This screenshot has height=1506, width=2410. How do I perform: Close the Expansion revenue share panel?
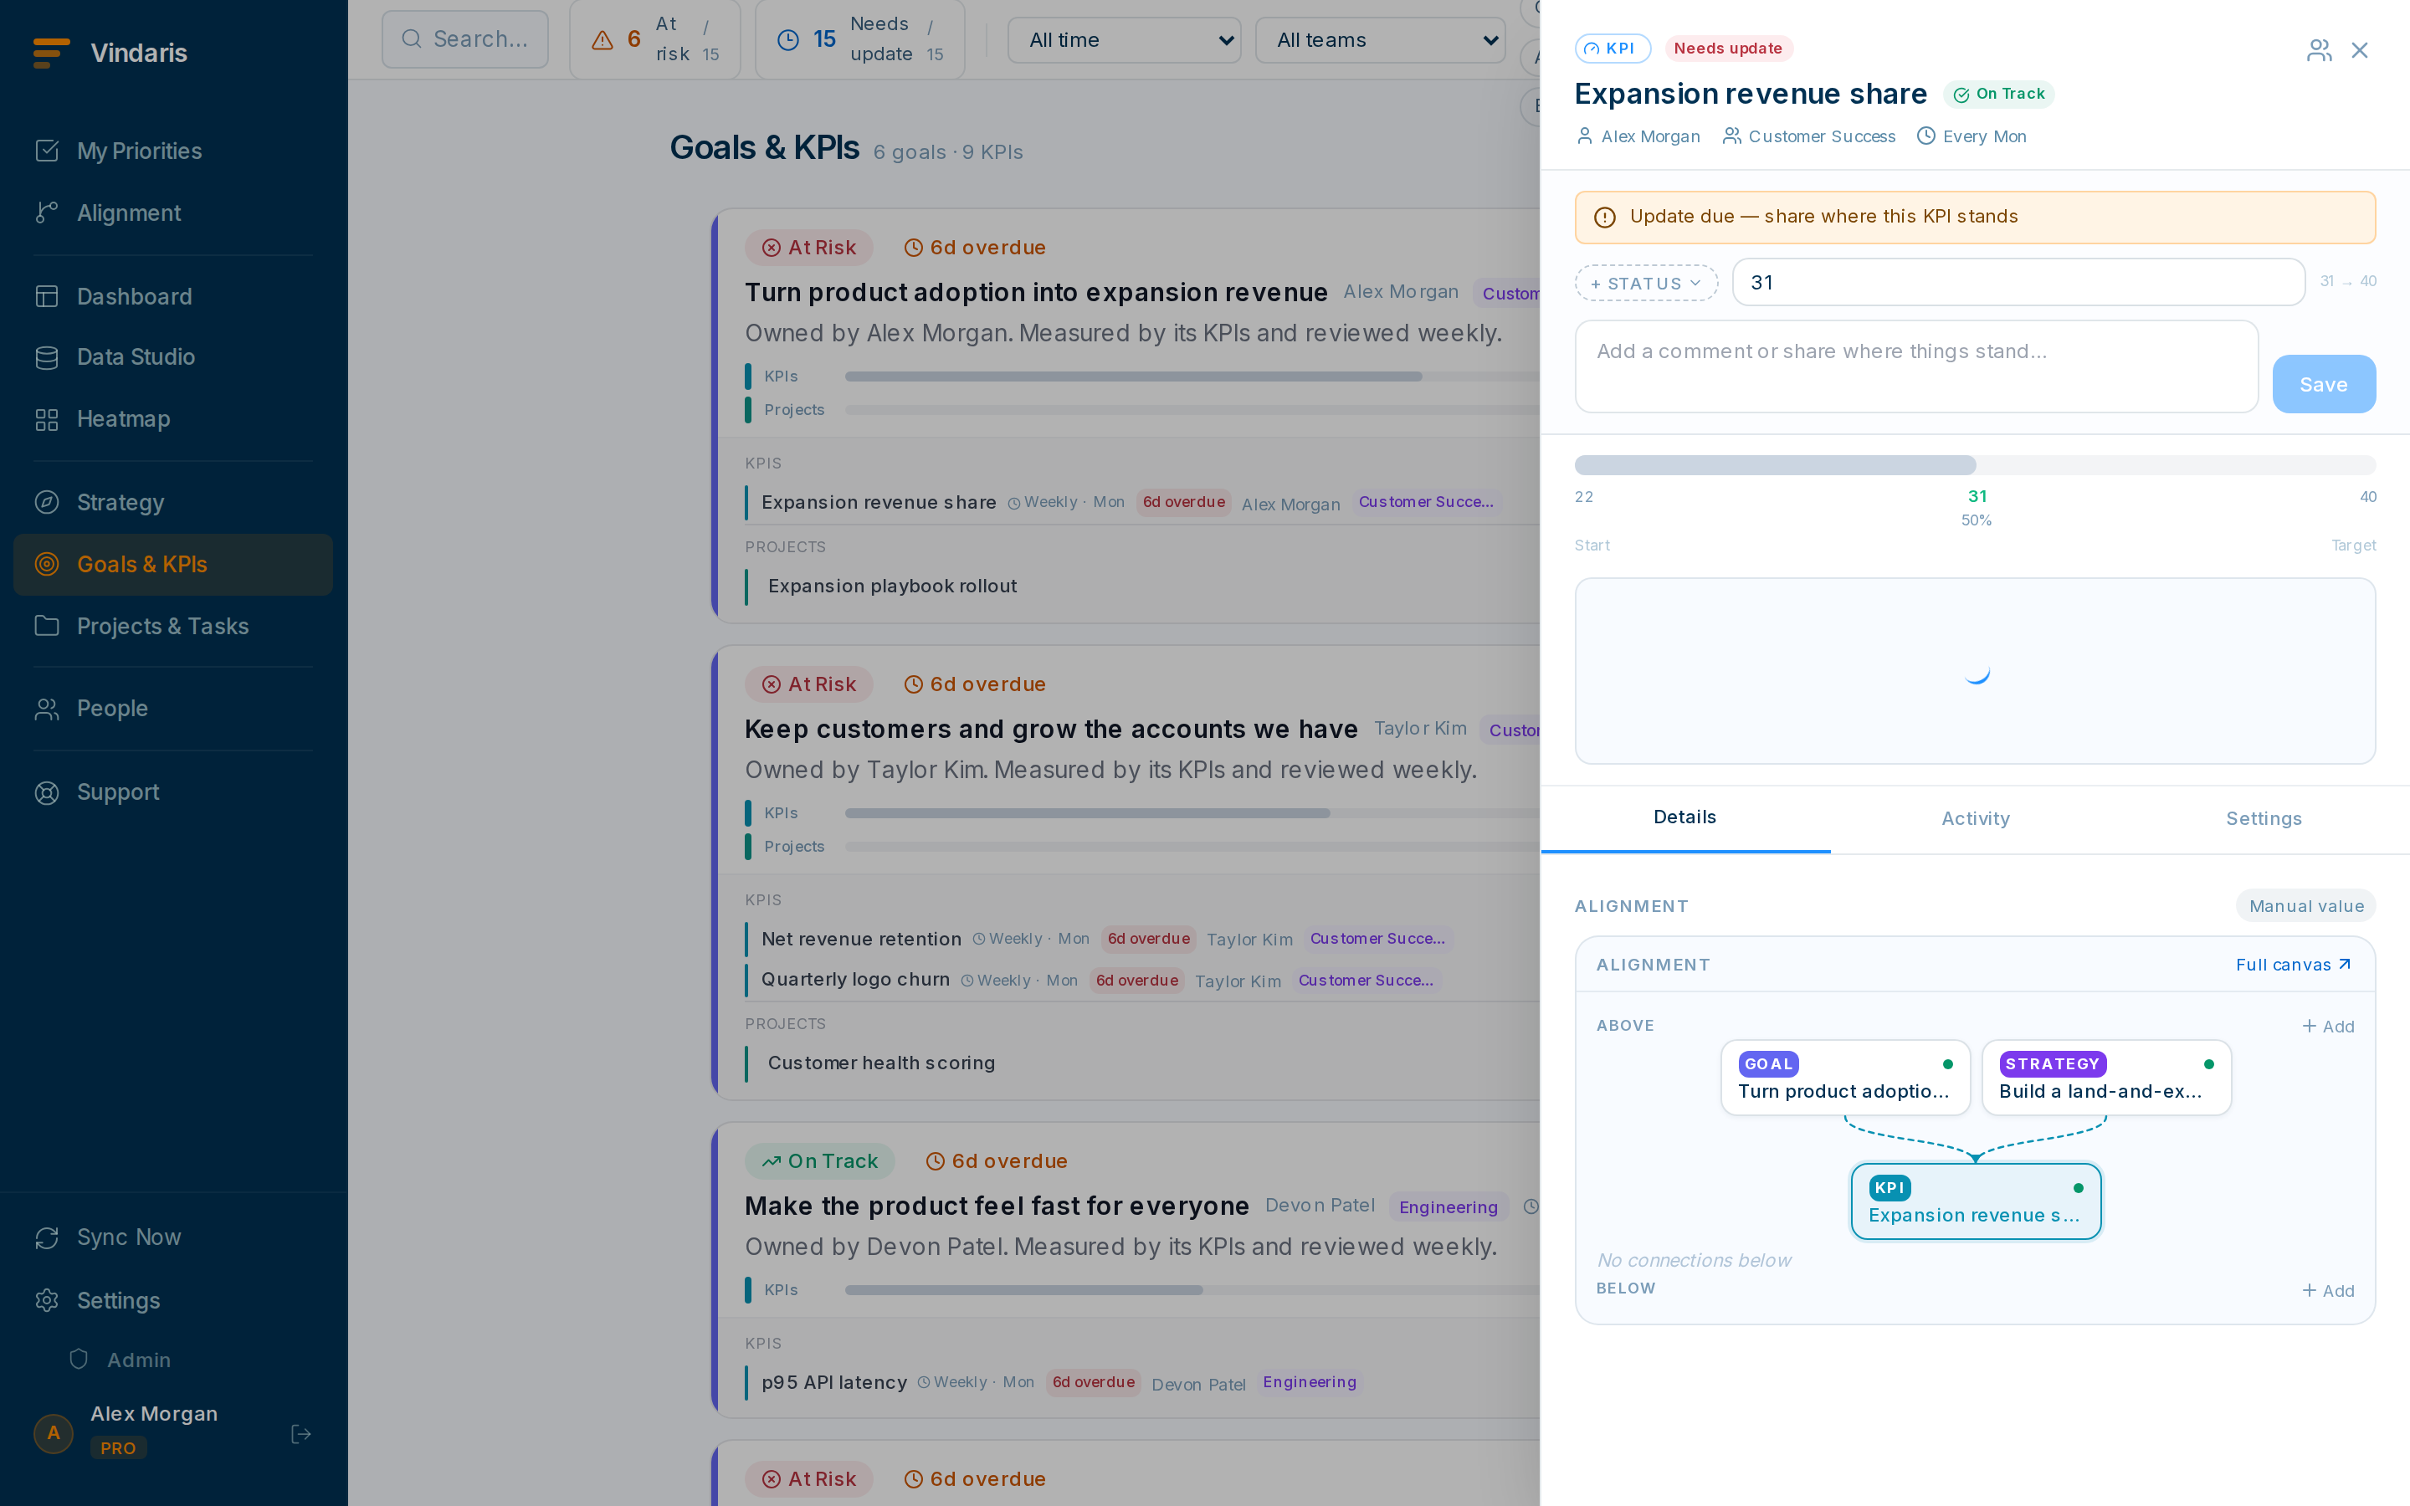point(2359,50)
